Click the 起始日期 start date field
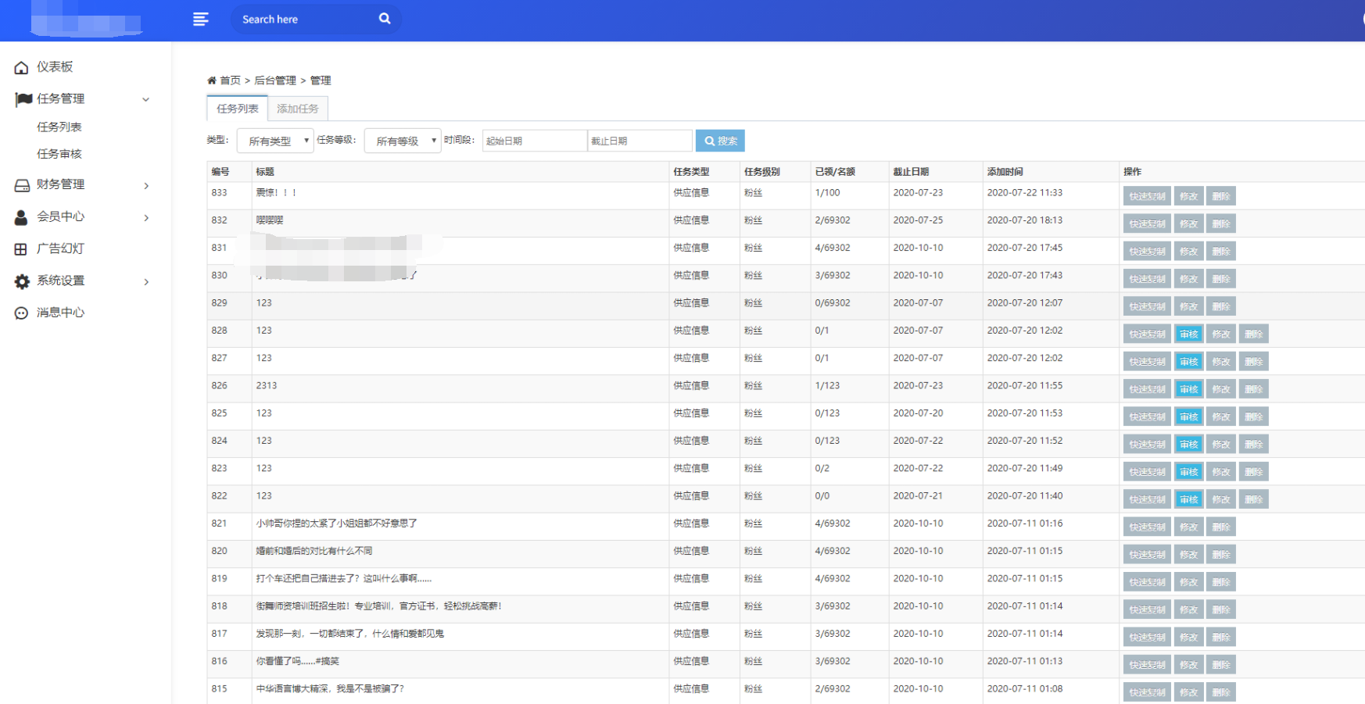The width and height of the screenshot is (1365, 704). coord(534,141)
